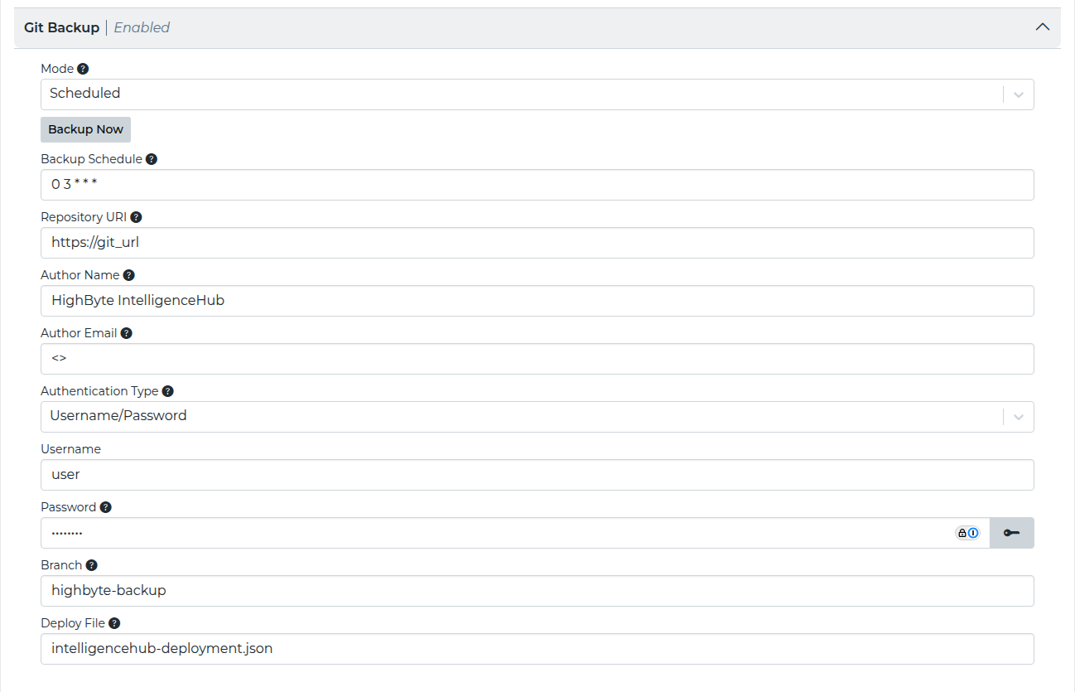Open the Password field help icon
The height and width of the screenshot is (692, 1075).
(104, 506)
